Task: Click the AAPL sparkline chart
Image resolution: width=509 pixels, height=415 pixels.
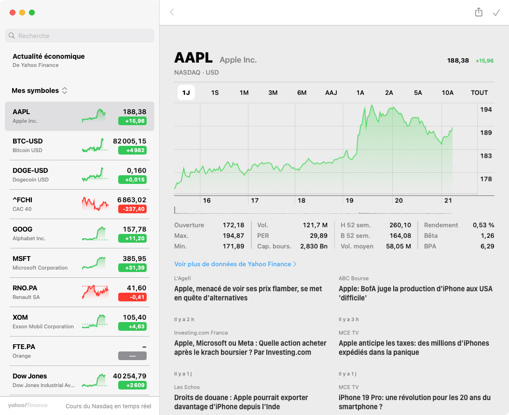Action: tap(94, 116)
